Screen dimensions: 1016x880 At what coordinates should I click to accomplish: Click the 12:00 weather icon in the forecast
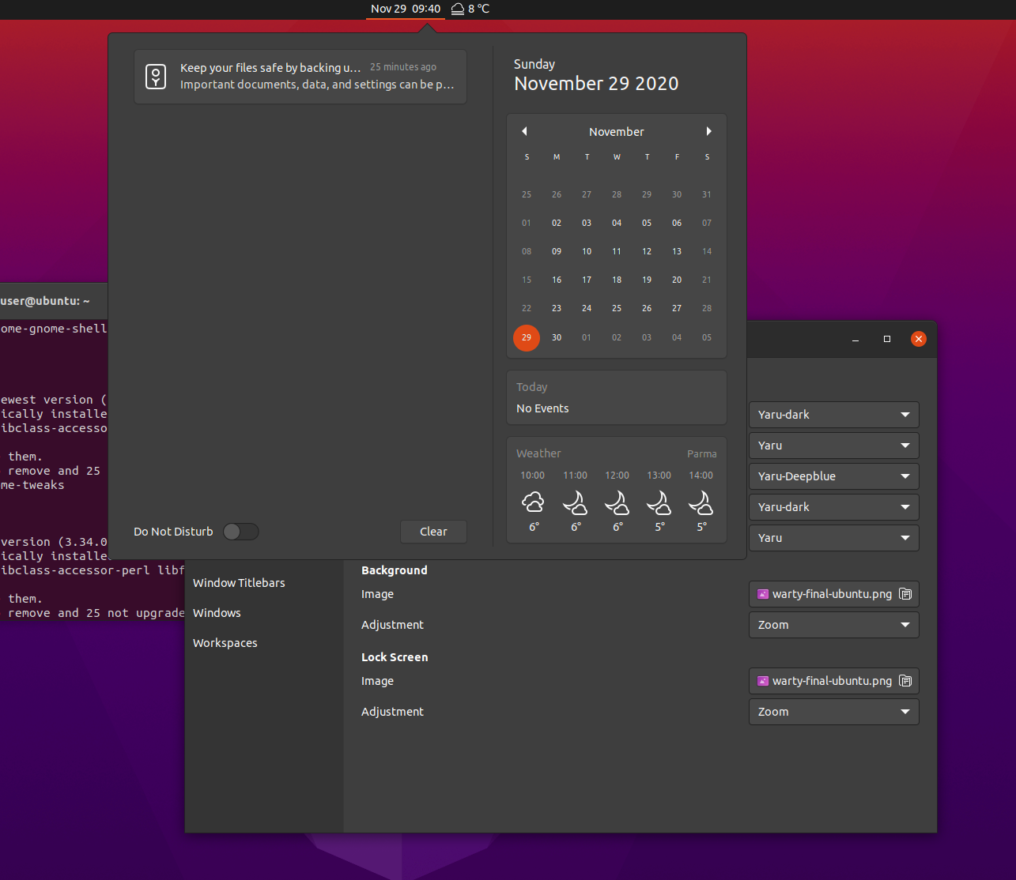pos(618,503)
